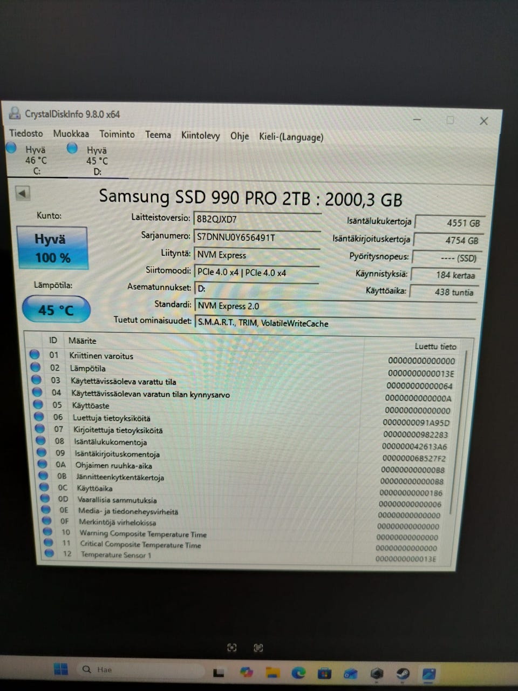Click status dot for Kirjoitettuja tietoyksiköitä
Screen dimensions: 518x691
pos(40,429)
